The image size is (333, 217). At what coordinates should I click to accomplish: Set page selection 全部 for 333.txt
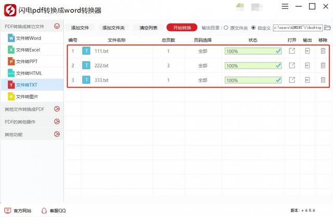(202, 80)
